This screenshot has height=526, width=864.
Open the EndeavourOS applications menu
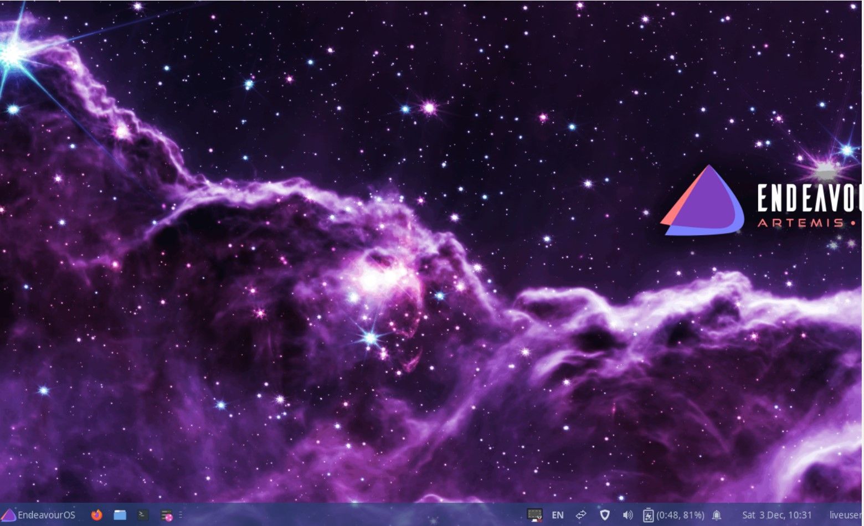[39, 515]
